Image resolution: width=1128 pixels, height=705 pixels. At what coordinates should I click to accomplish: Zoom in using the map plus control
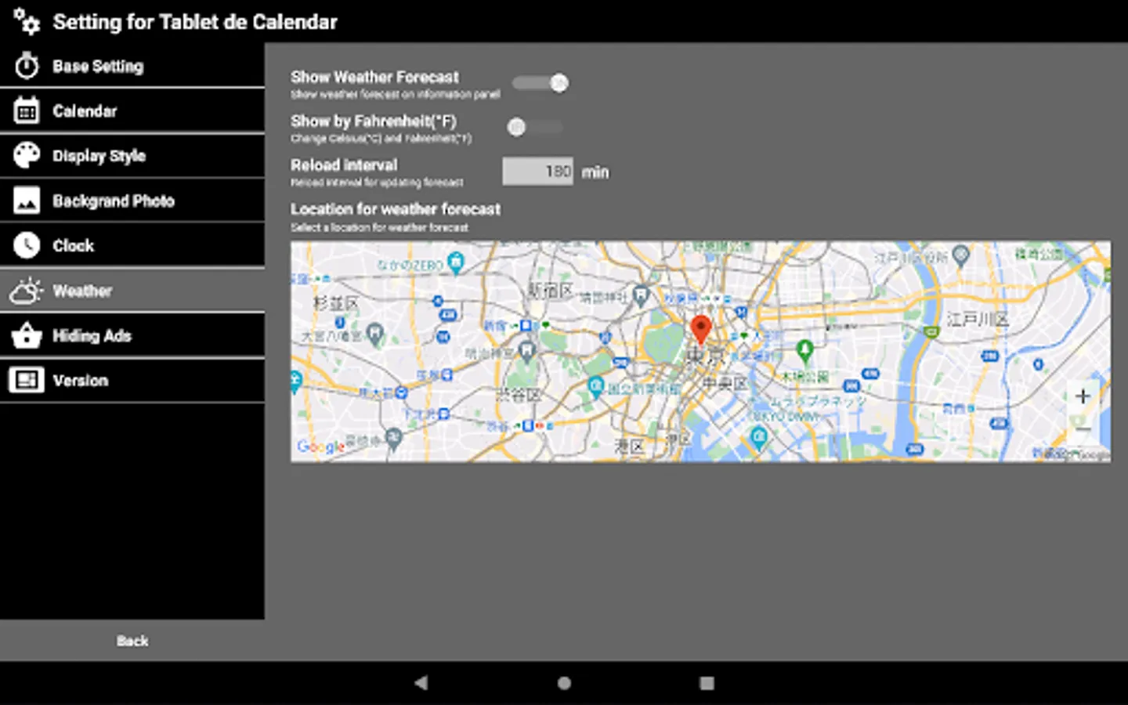pyautogui.click(x=1083, y=396)
